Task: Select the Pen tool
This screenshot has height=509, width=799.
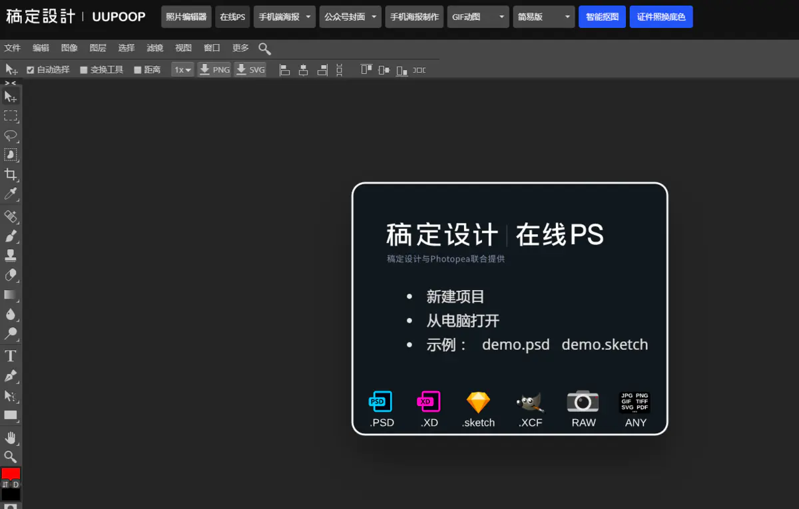Action: (x=11, y=376)
